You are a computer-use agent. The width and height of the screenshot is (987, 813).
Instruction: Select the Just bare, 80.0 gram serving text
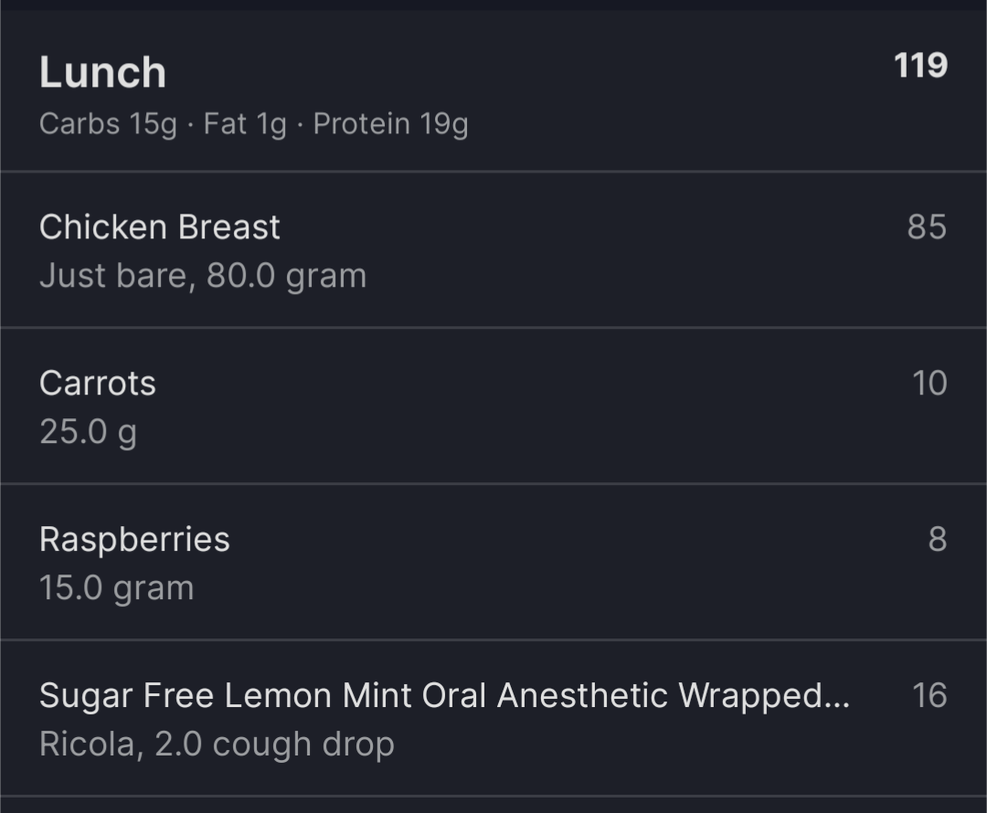pos(203,276)
